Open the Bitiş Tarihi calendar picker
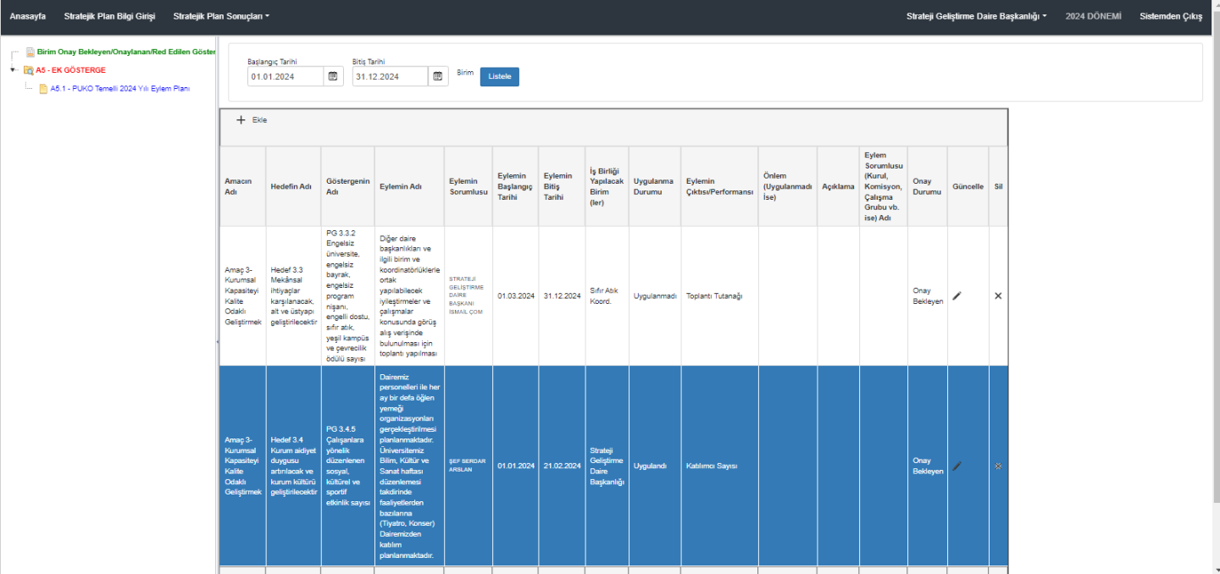The height and width of the screenshot is (574, 1220). coord(438,76)
